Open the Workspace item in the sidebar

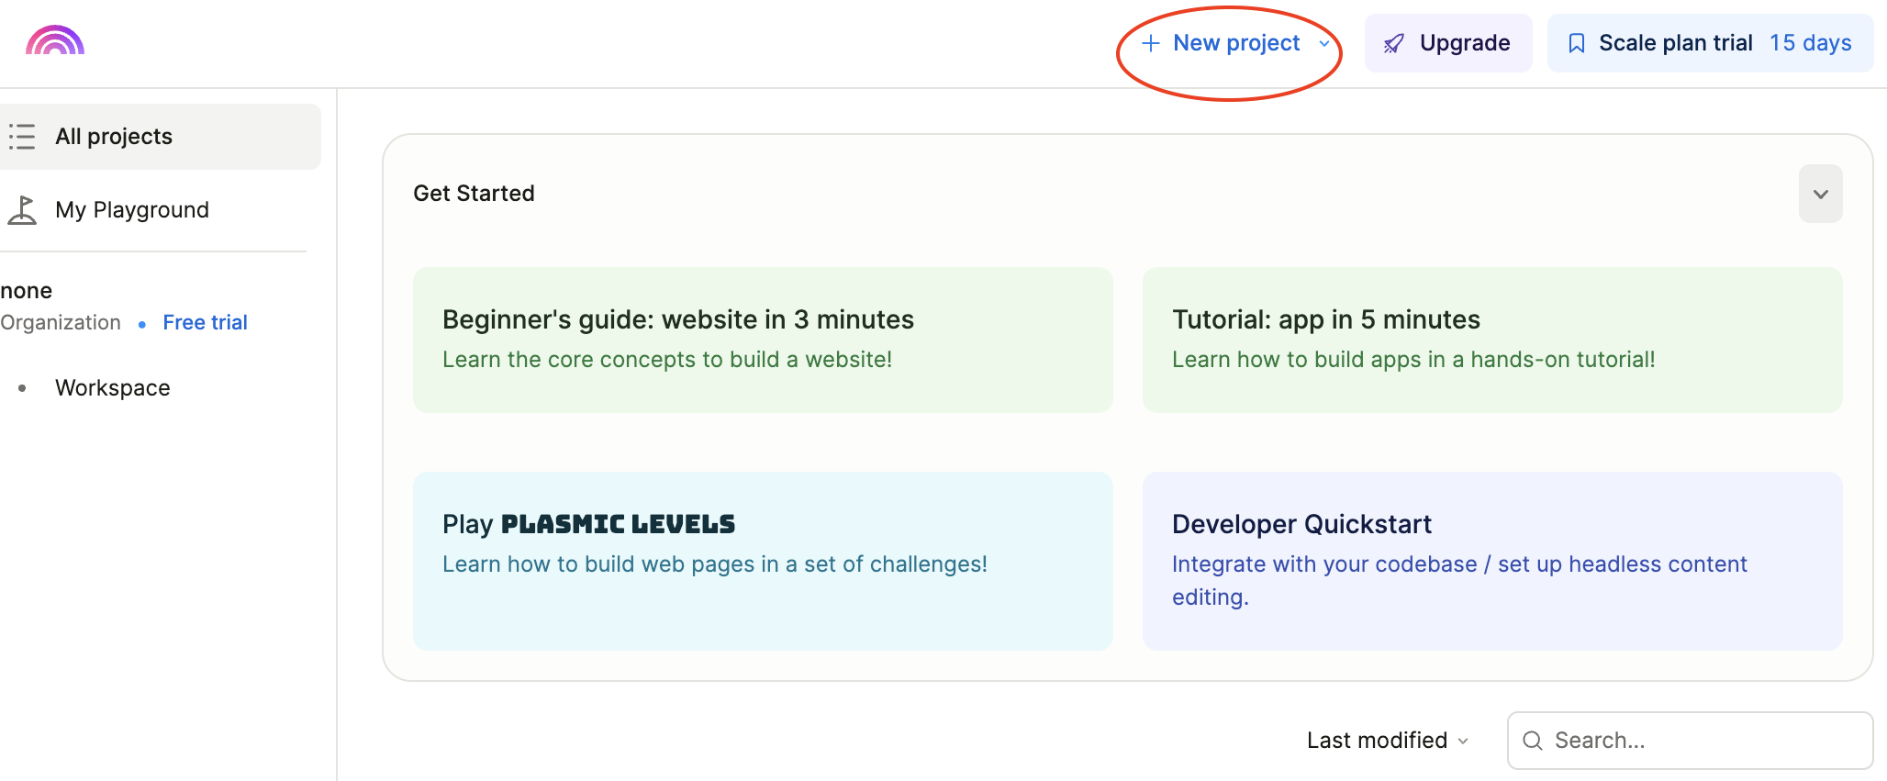[112, 388]
